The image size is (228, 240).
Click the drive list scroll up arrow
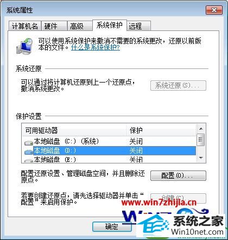click(x=201, y=129)
